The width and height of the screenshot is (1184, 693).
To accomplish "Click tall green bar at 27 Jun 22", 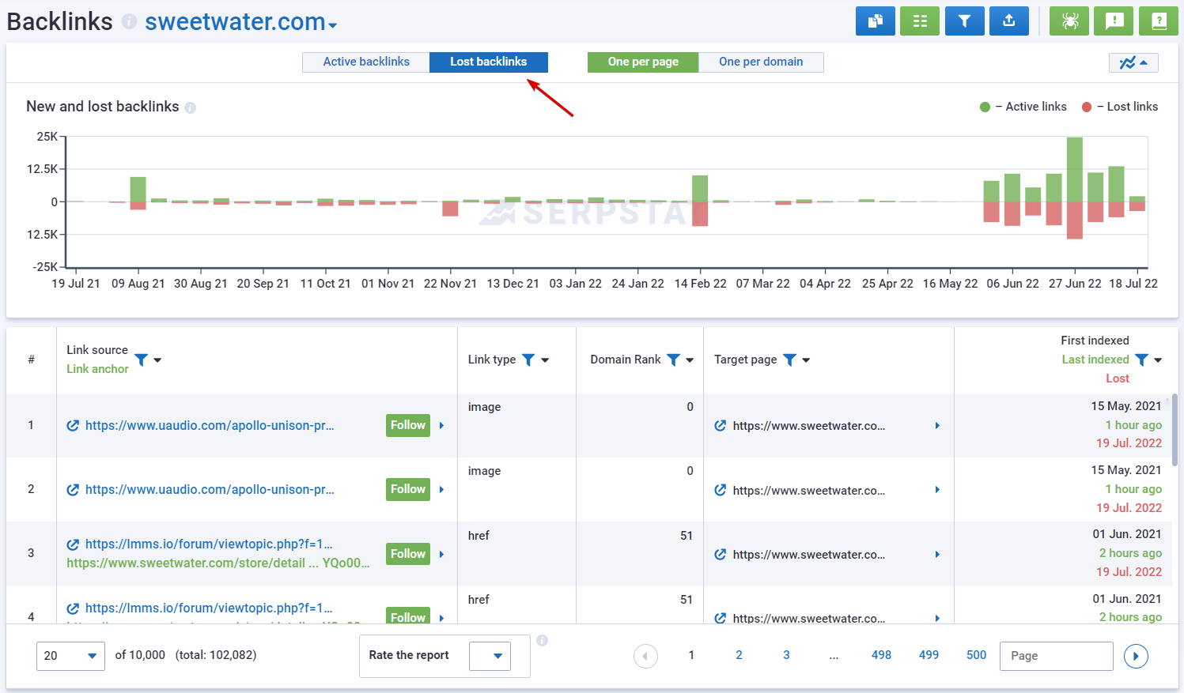I will [x=1074, y=169].
